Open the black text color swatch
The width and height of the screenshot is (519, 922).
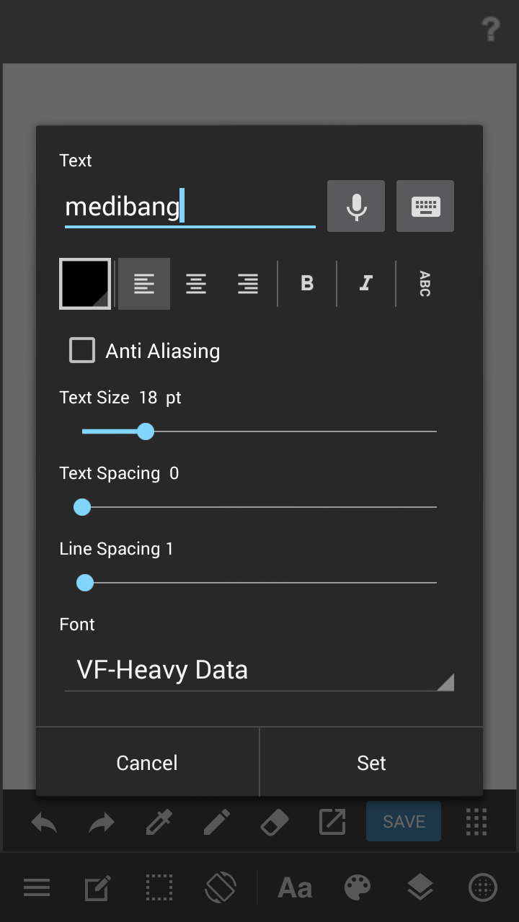point(85,284)
